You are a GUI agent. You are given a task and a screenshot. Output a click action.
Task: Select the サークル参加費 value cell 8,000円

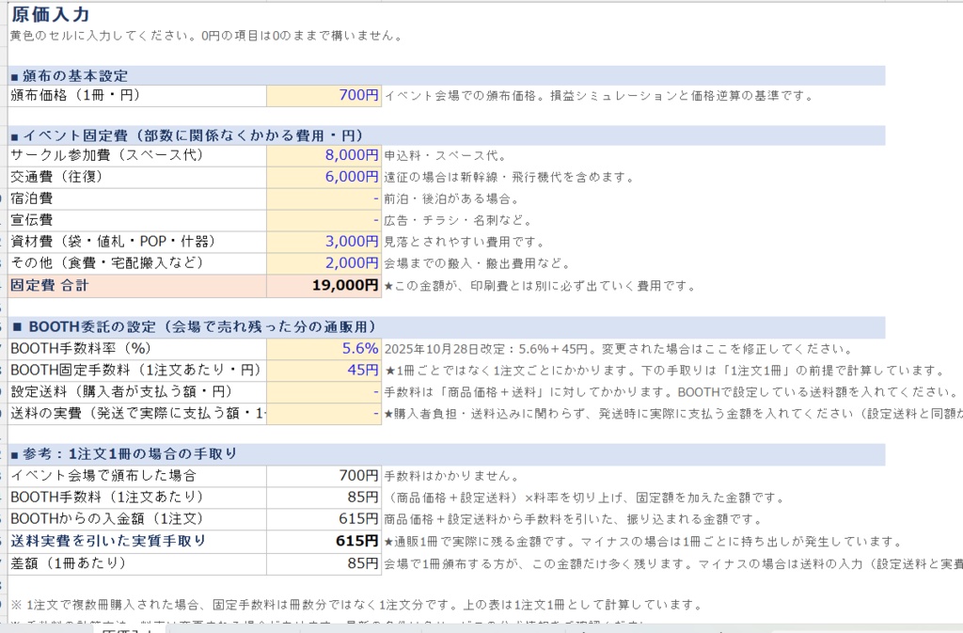tap(324, 155)
